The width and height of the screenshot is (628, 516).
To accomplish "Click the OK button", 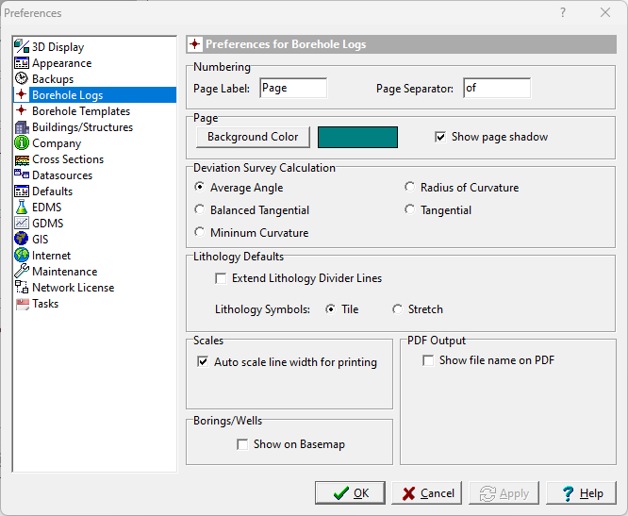I will pos(350,493).
